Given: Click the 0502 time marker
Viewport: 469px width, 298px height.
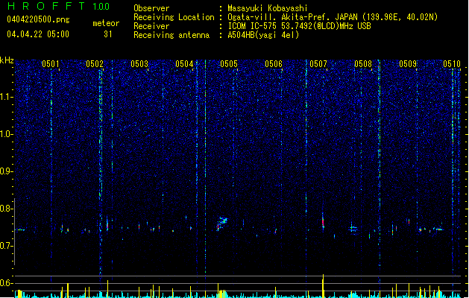Looking at the screenshot, I should (95, 64).
